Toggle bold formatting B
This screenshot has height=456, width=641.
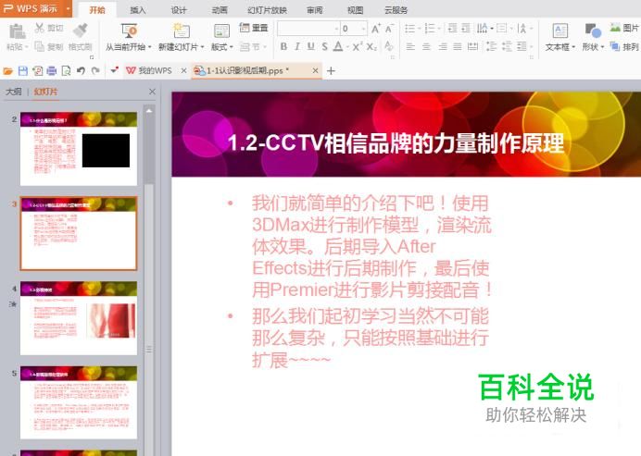pyautogui.click(x=283, y=47)
